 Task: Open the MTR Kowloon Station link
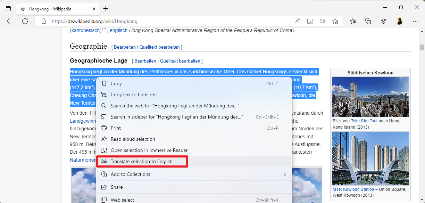(x=353, y=189)
